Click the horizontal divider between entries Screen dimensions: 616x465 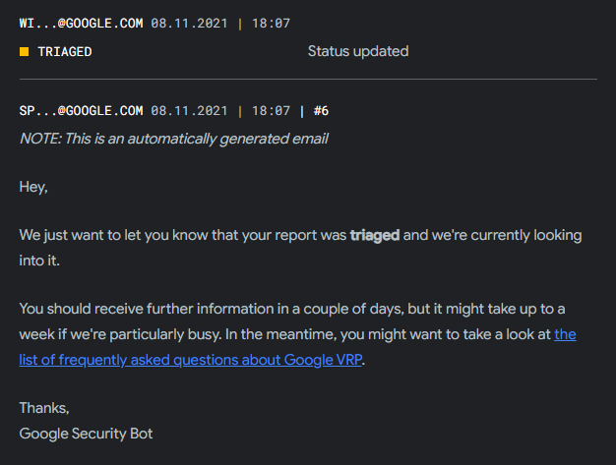(x=308, y=78)
